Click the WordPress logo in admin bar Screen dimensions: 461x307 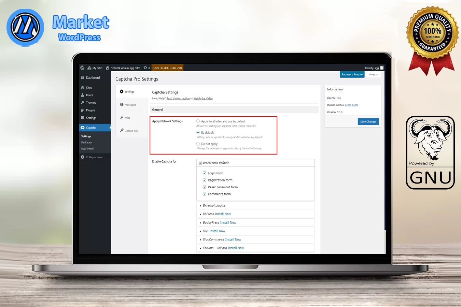coord(82,68)
